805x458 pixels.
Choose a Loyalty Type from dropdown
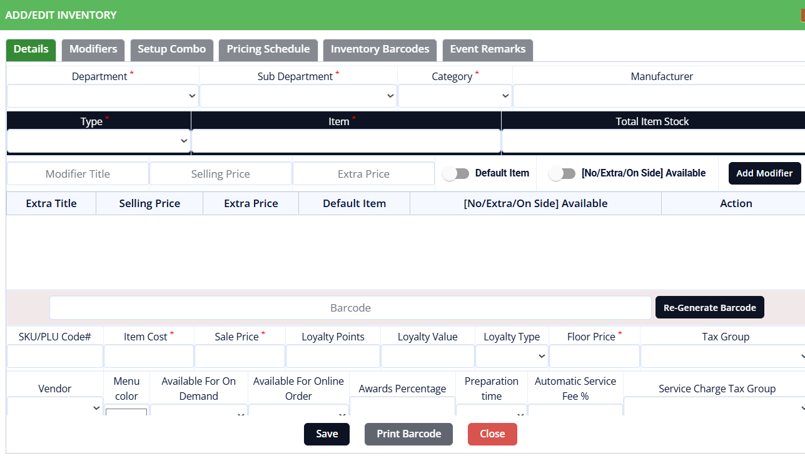[x=512, y=356]
